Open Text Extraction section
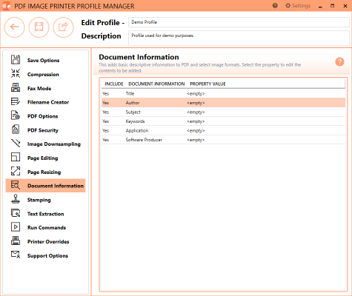This screenshot has width=352, height=296. pos(45,214)
